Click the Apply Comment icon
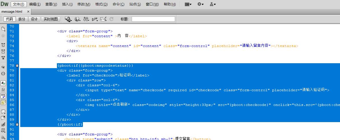The width and height of the screenshot is (340, 140). (3, 111)
